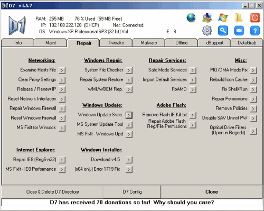Click arrow next to Download v4.5
The height and width of the screenshot is (211, 264).
tap(129, 160)
